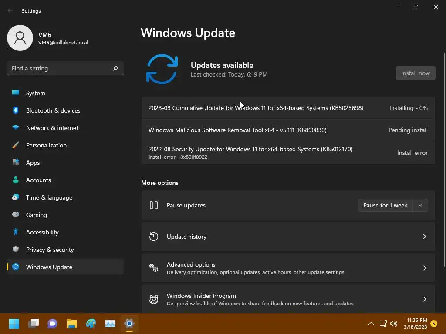Open the network tray icon
446x334 pixels.
(383, 324)
